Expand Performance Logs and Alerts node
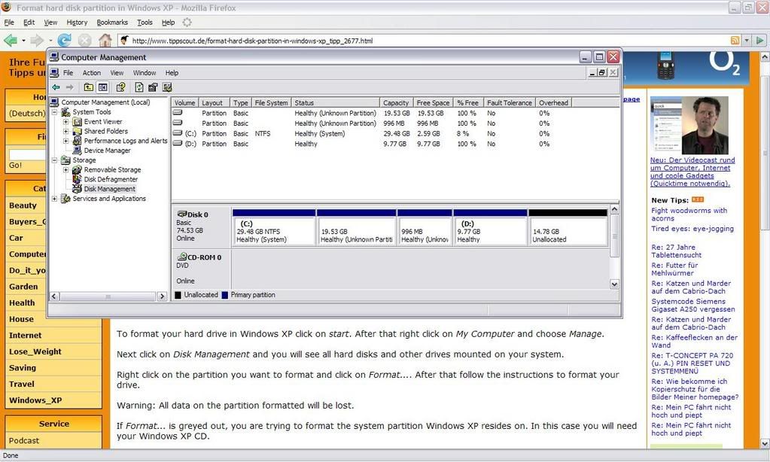Viewport: 770px width, 462px height. 65,141
